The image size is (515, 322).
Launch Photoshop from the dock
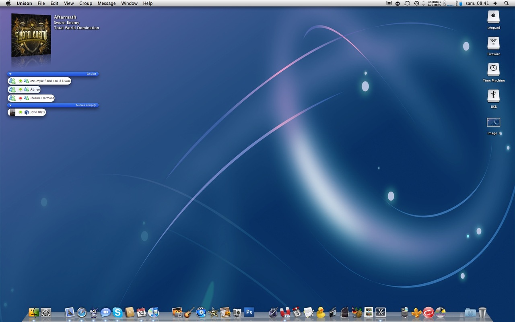pyautogui.click(x=249, y=312)
